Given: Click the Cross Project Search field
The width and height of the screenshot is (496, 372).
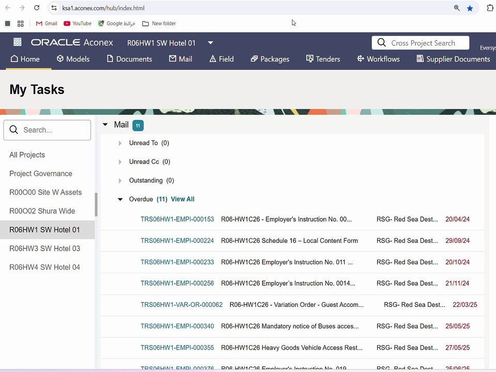Looking at the screenshot, I should (x=421, y=43).
